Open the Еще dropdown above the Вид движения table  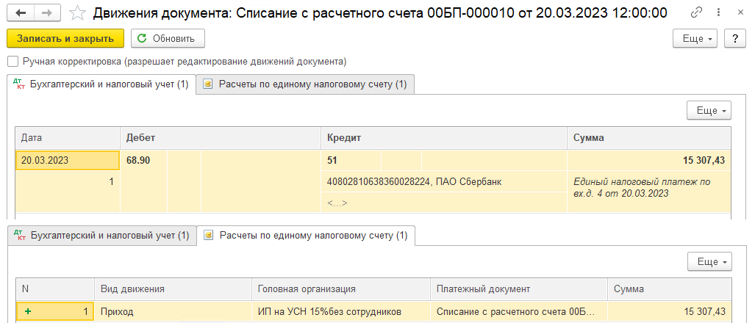click(x=709, y=261)
